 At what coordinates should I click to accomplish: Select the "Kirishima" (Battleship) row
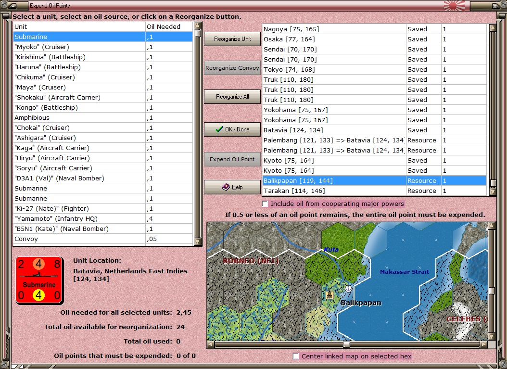[x=103, y=57]
